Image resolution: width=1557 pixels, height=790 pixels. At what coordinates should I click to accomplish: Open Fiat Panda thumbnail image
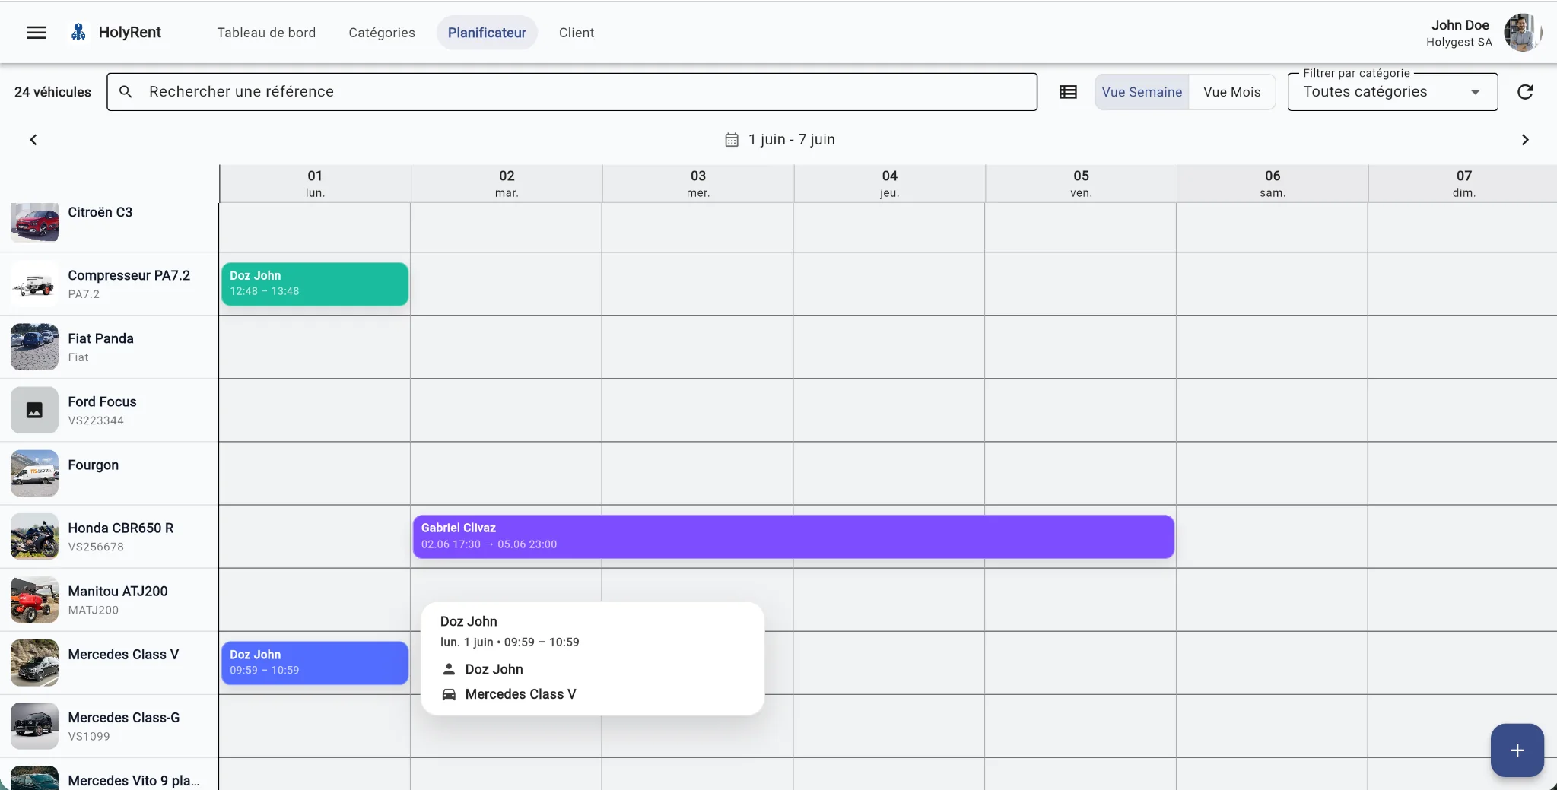[x=34, y=347]
